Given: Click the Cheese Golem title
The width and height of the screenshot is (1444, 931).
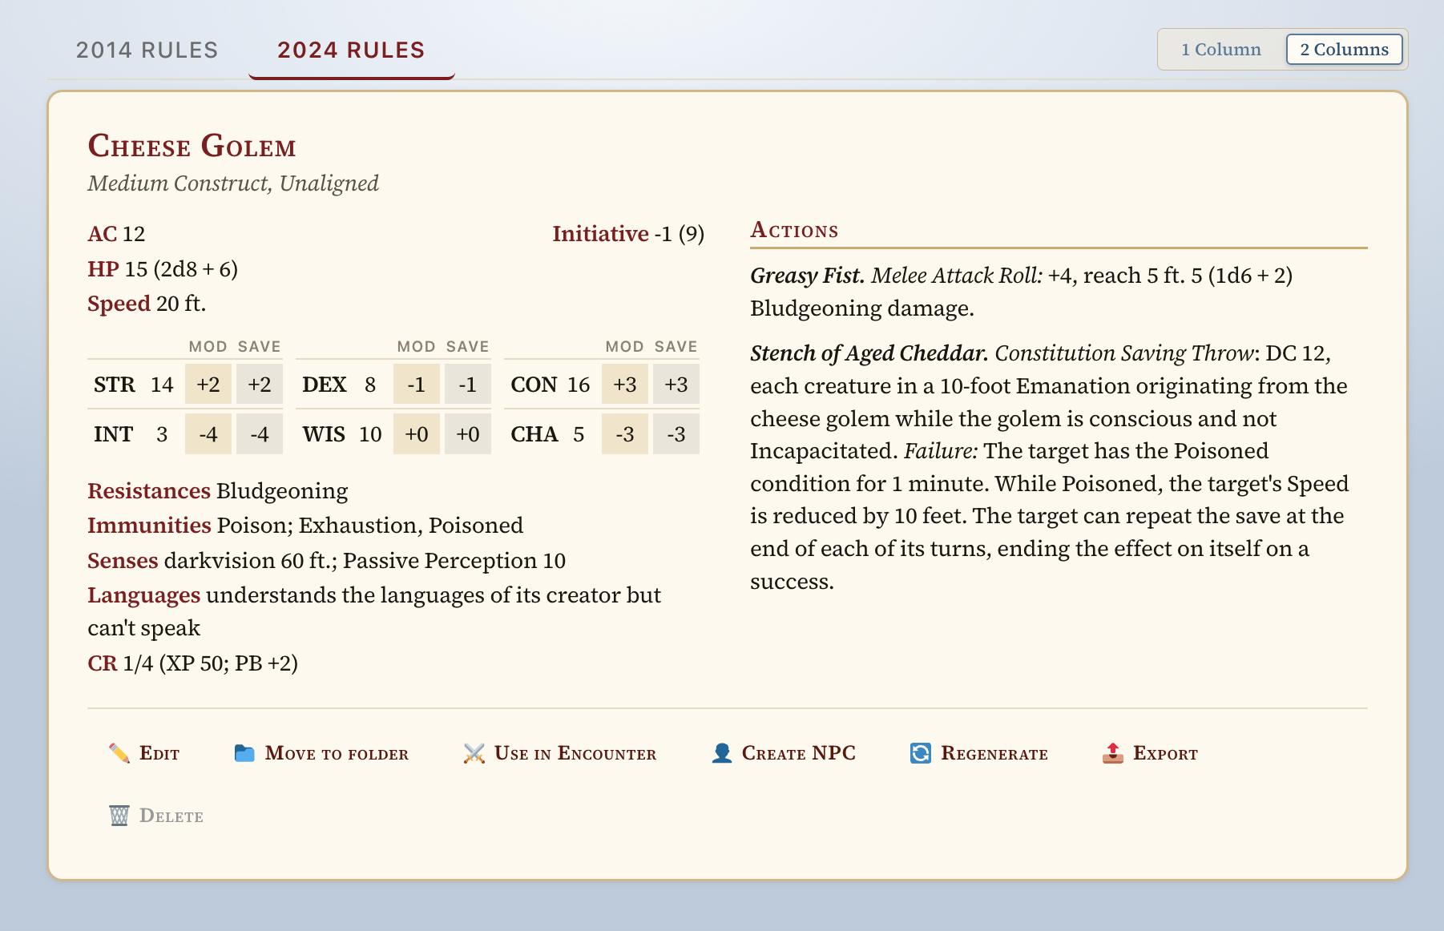Looking at the screenshot, I should pyautogui.click(x=192, y=146).
